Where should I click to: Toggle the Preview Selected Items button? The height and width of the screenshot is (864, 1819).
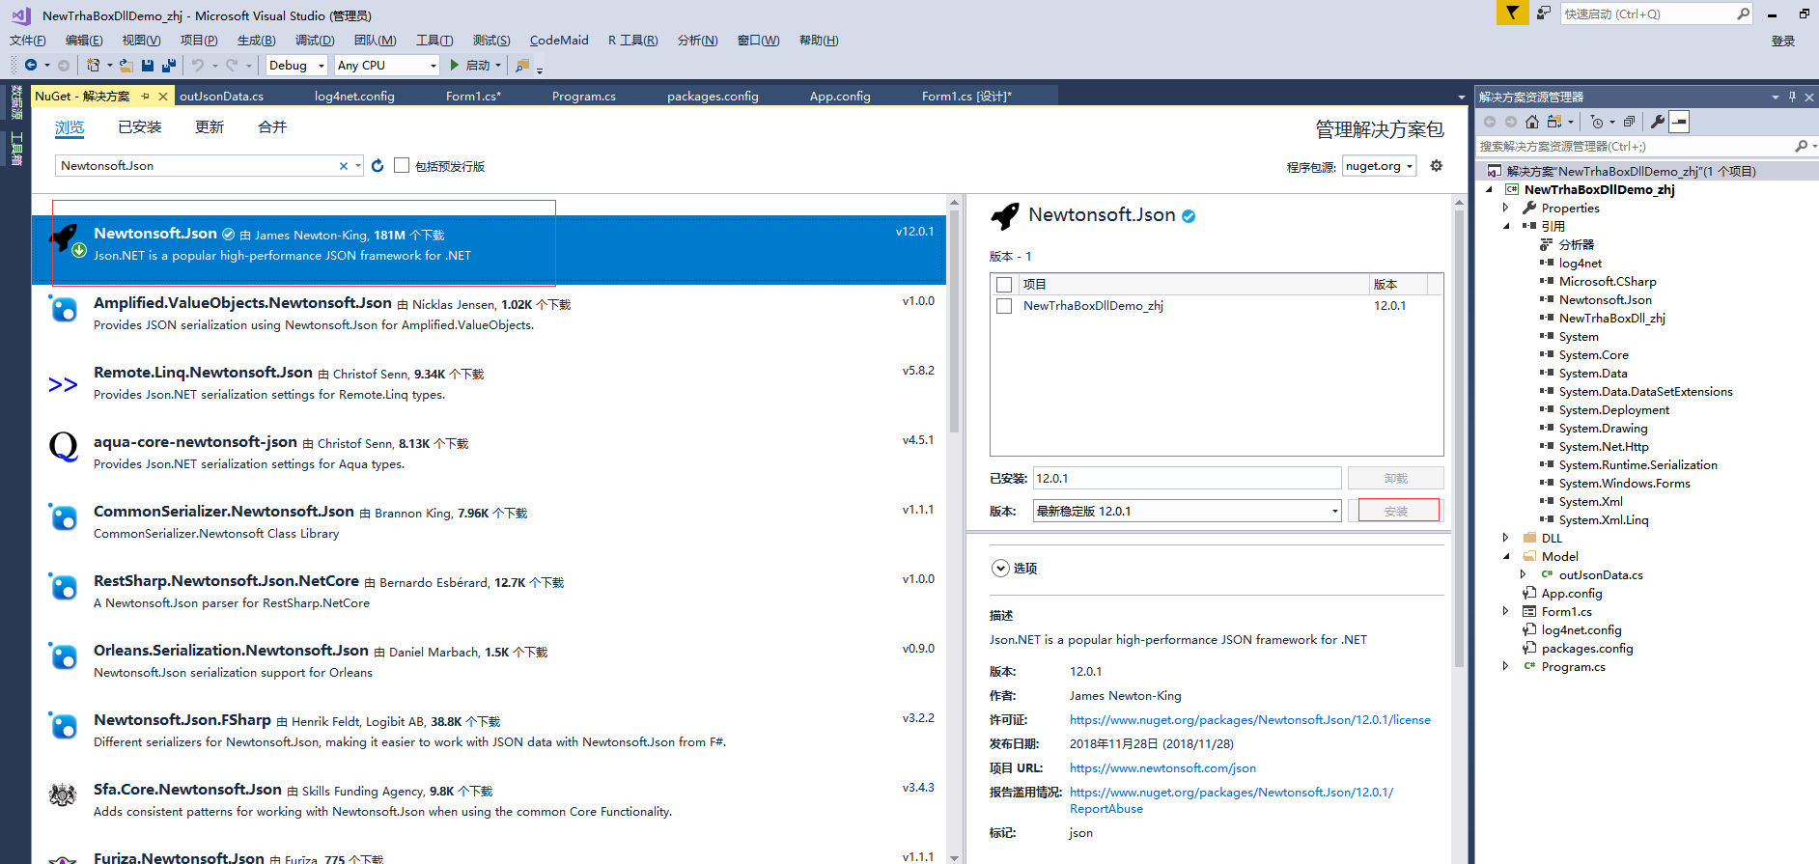click(x=1680, y=122)
